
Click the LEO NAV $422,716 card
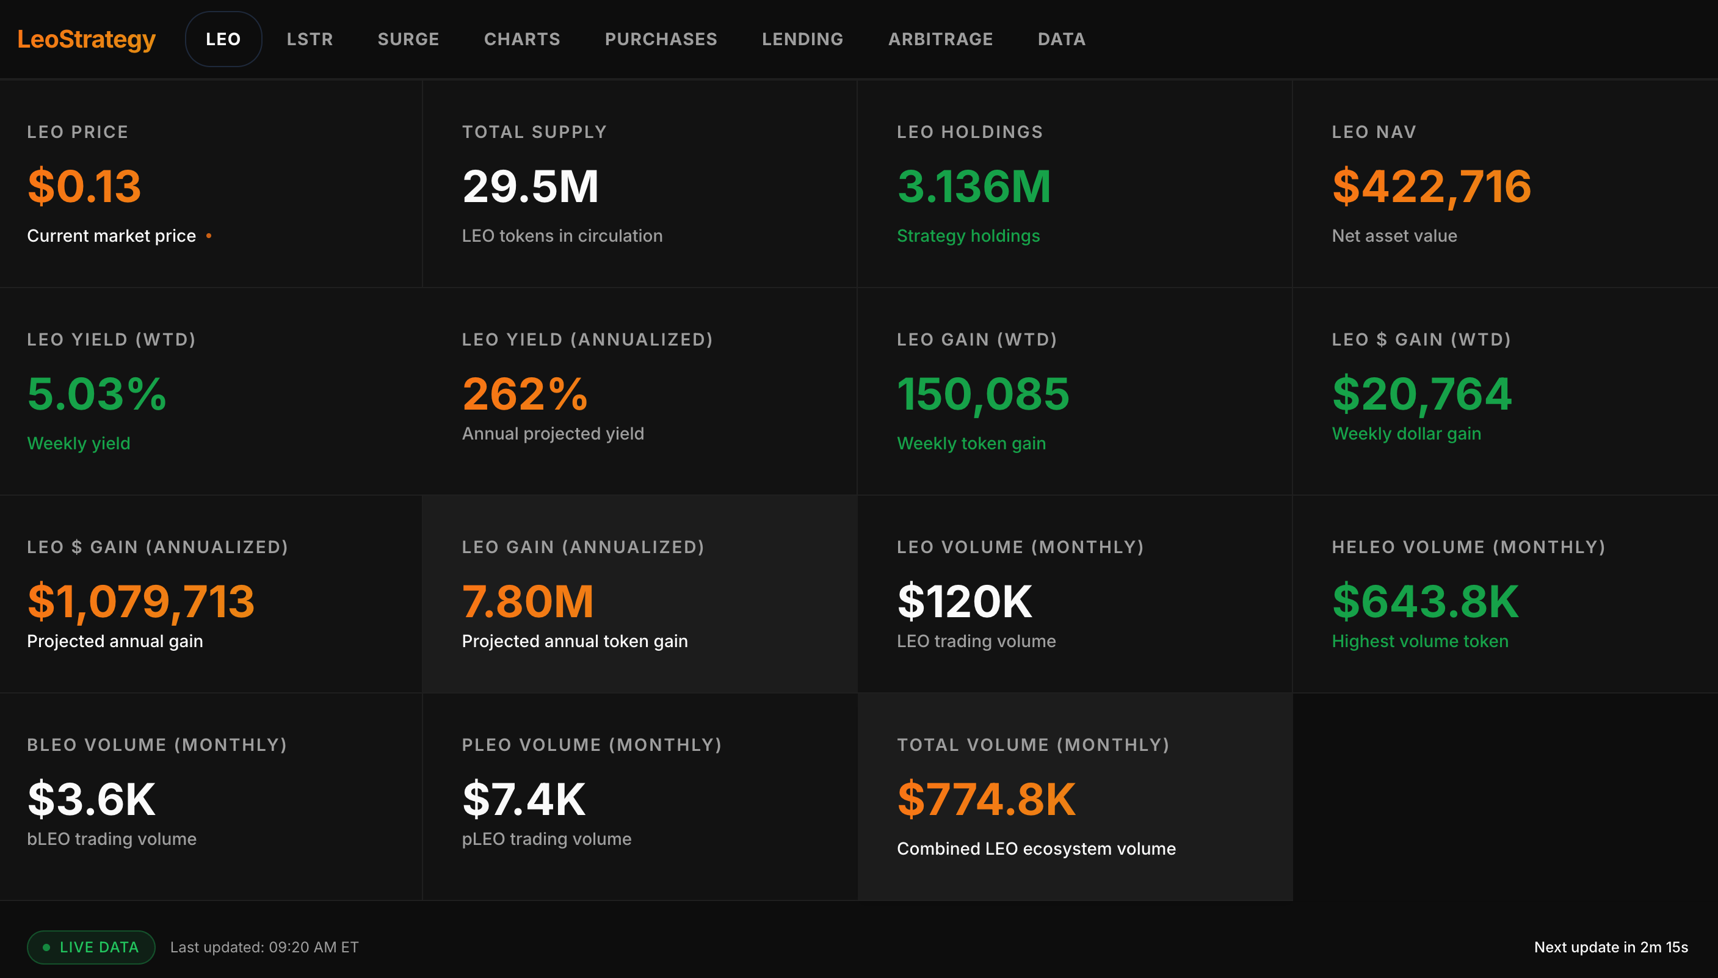[1504, 184]
